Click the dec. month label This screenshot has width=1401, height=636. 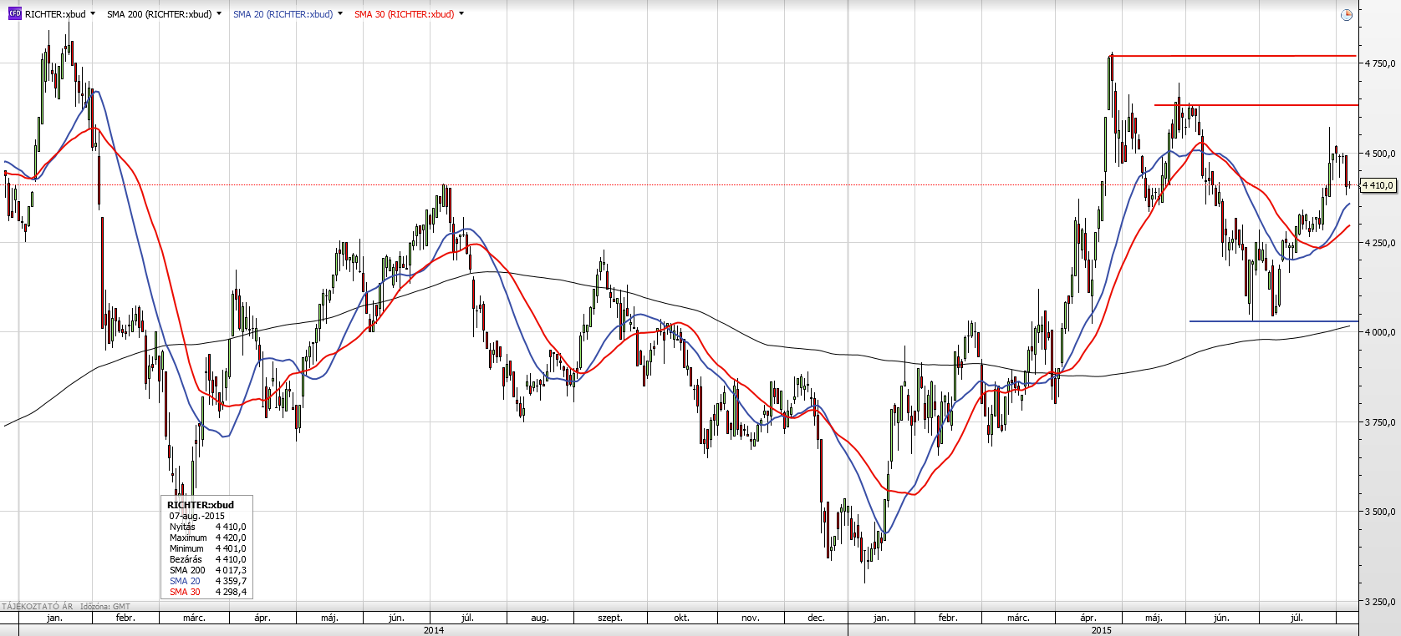(x=817, y=618)
